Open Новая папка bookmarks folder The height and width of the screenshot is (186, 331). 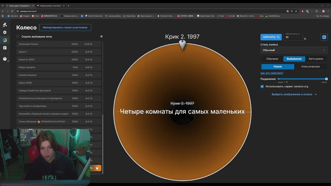coord(129,16)
